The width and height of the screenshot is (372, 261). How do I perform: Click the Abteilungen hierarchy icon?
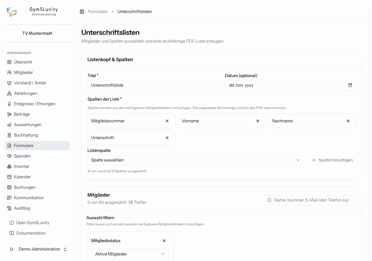(9, 93)
